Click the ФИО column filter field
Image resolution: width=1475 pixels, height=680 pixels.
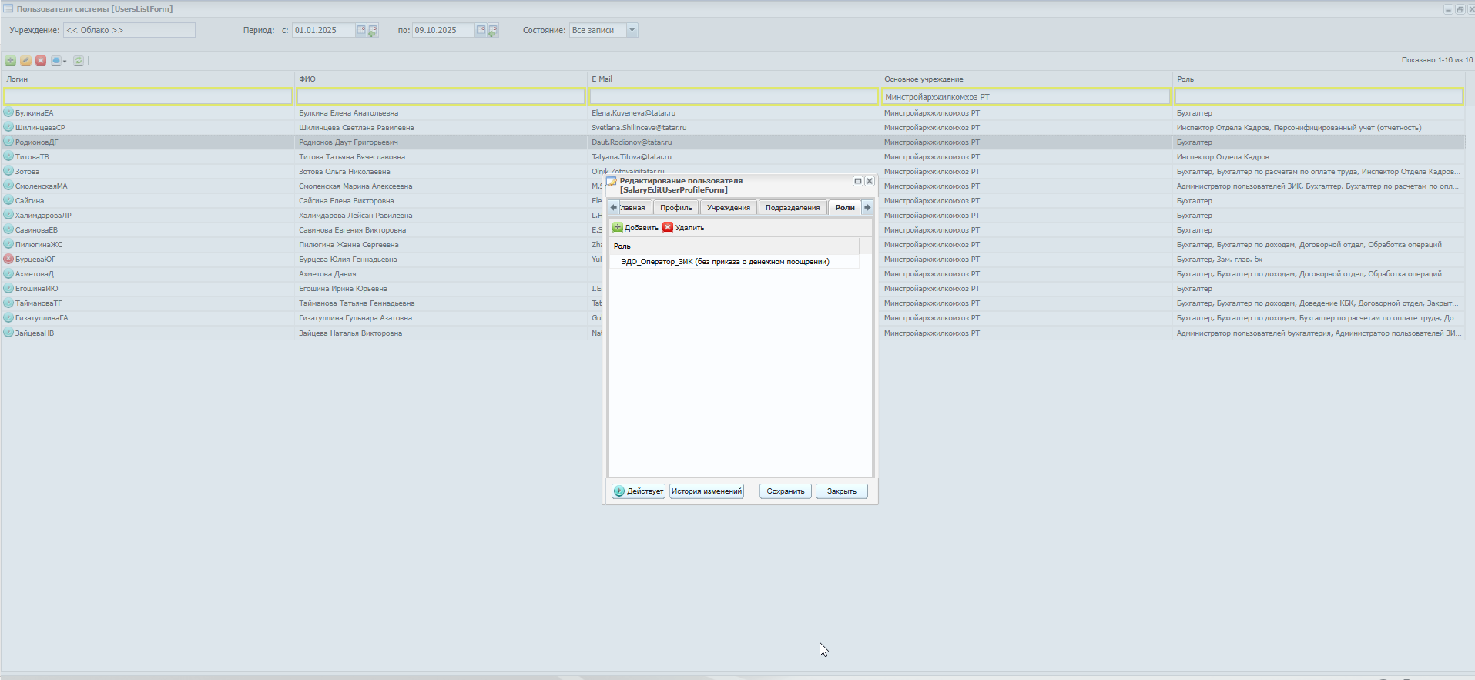point(441,96)
